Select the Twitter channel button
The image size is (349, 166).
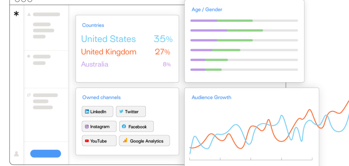click(x=130, y=112)
